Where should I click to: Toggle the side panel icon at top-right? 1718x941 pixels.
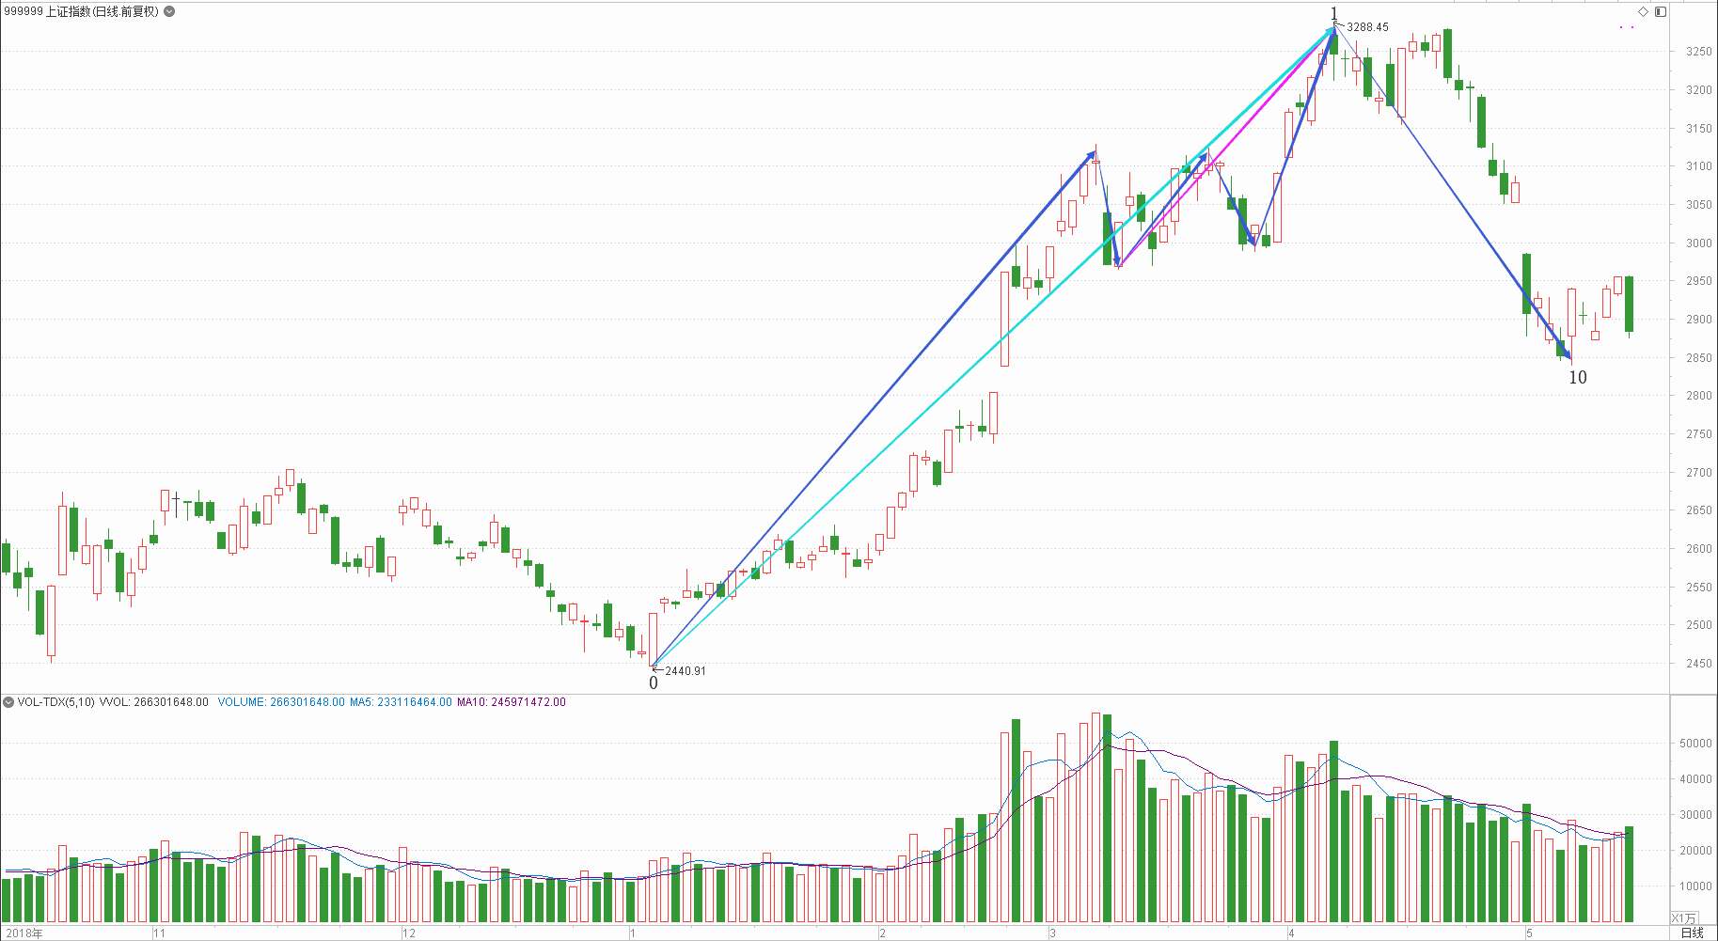[x=1661, y=11]
